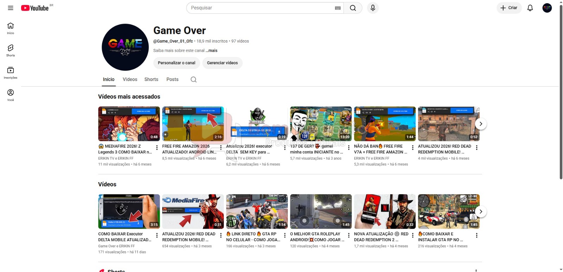Open the notifications bell
This screenshot has height=272, width=563.
tap(530, 8)
